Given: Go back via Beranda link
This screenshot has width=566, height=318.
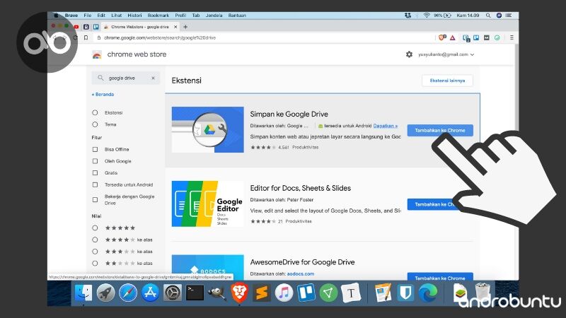Looking at the screenshot, I should tap(103, 95).
